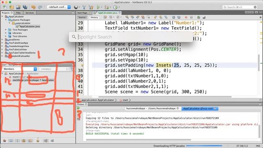Toggle Sort by Name in Navigator
The width and height of the screenshot is (263, 148).
pyautogui.click(x=46, y=141)
